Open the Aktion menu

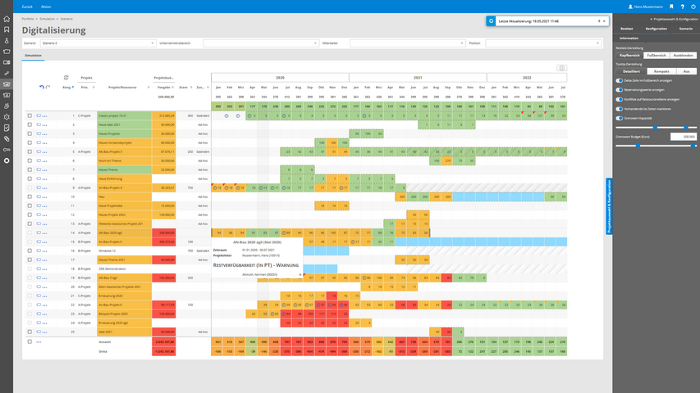click(46, 7)
